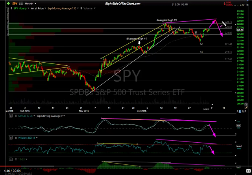252x175 pixels.
Task: Click the Vol at Price indicator label
Action: click(37, 8)
